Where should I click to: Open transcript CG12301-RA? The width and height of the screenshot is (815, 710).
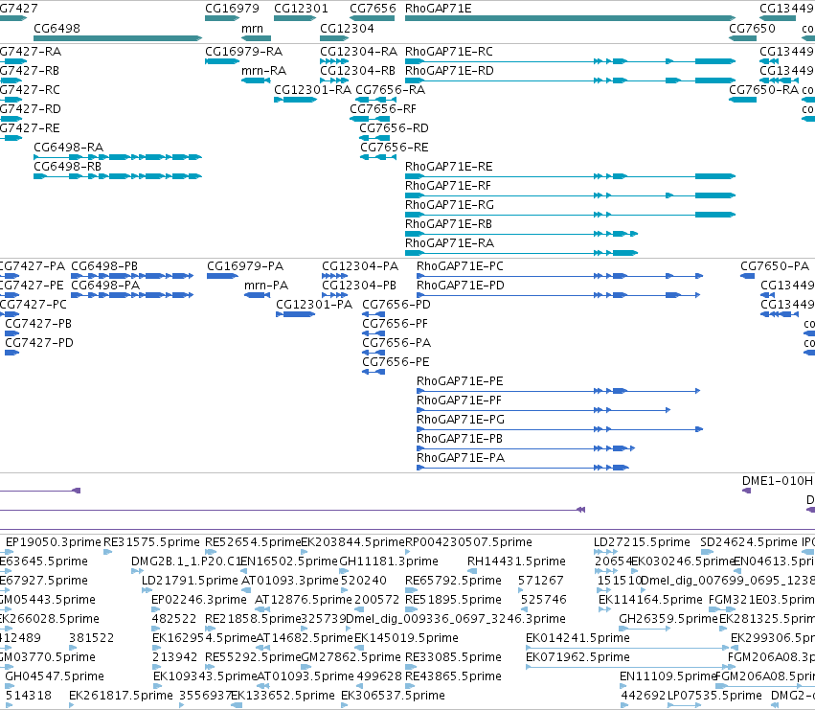(313, 90)
